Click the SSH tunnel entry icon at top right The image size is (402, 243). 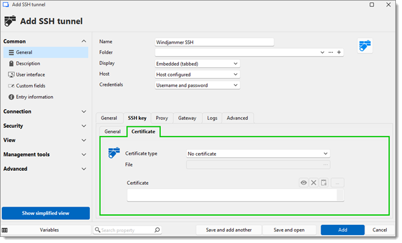click(x=365, y=46)
